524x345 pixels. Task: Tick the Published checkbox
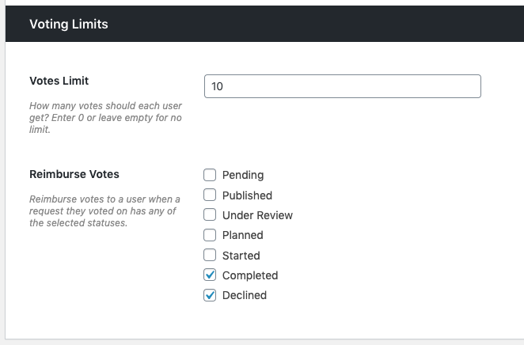tap(210, 195)
